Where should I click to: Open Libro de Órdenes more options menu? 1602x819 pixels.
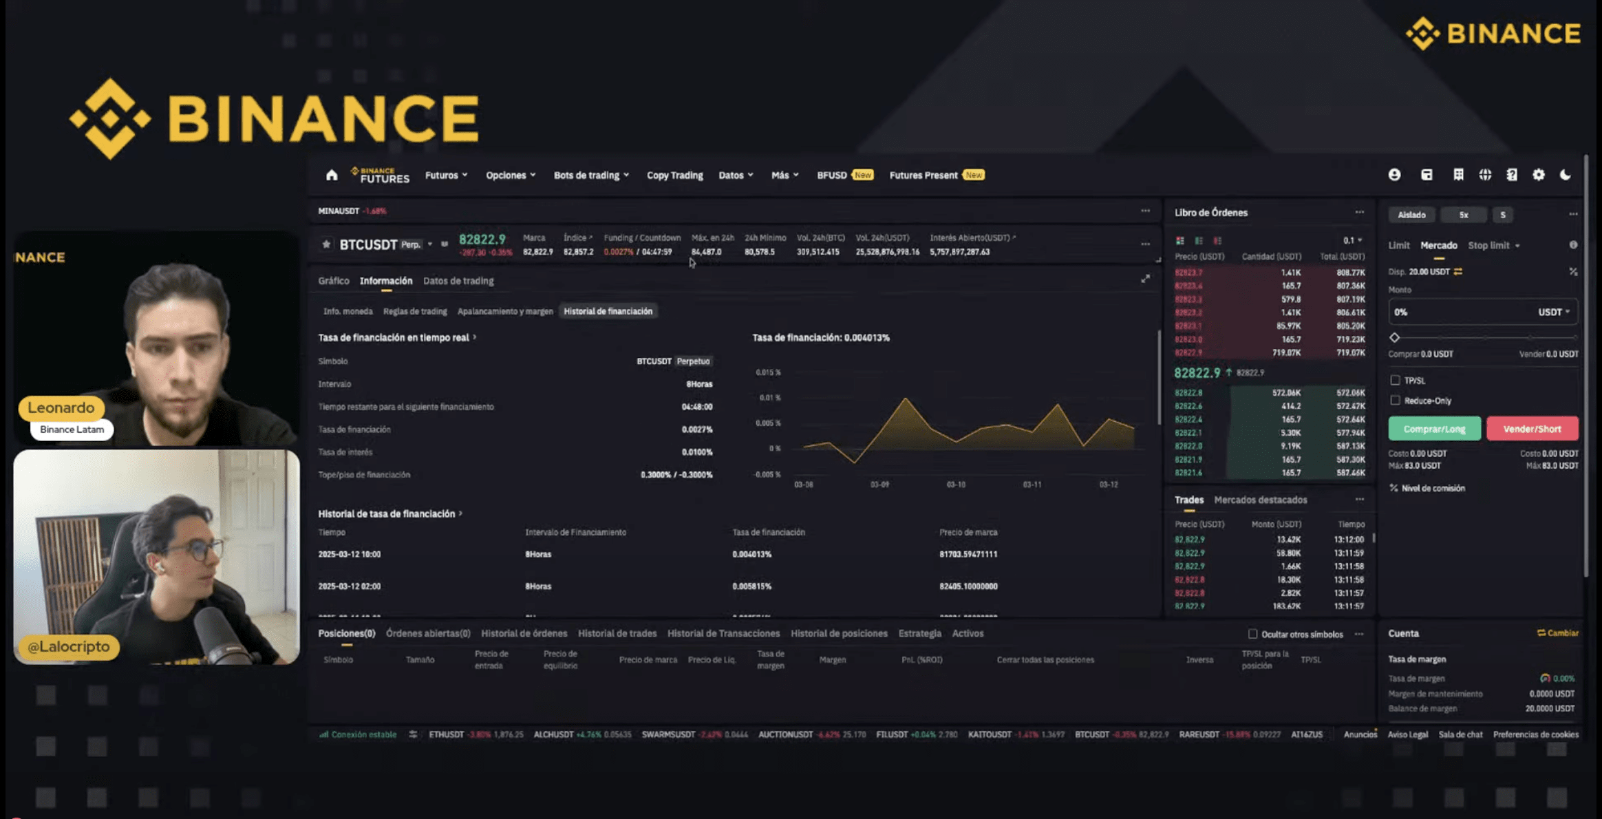pos(1359,213)
